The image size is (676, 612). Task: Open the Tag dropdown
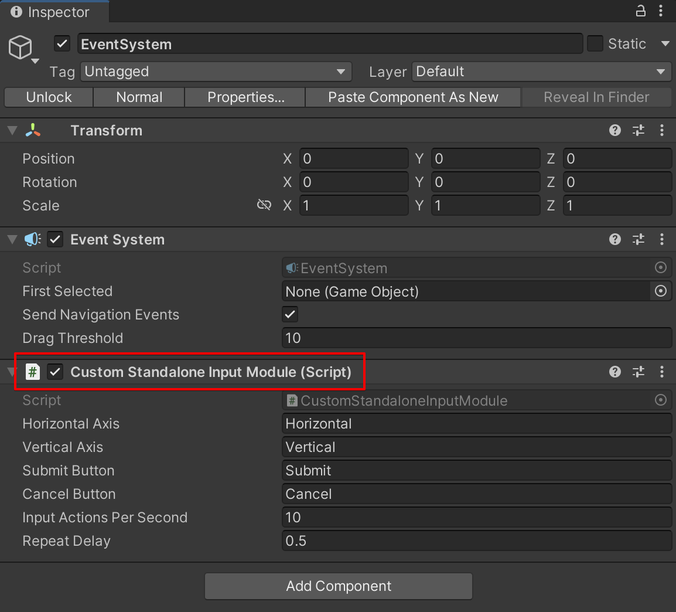[x=216, y=72]
